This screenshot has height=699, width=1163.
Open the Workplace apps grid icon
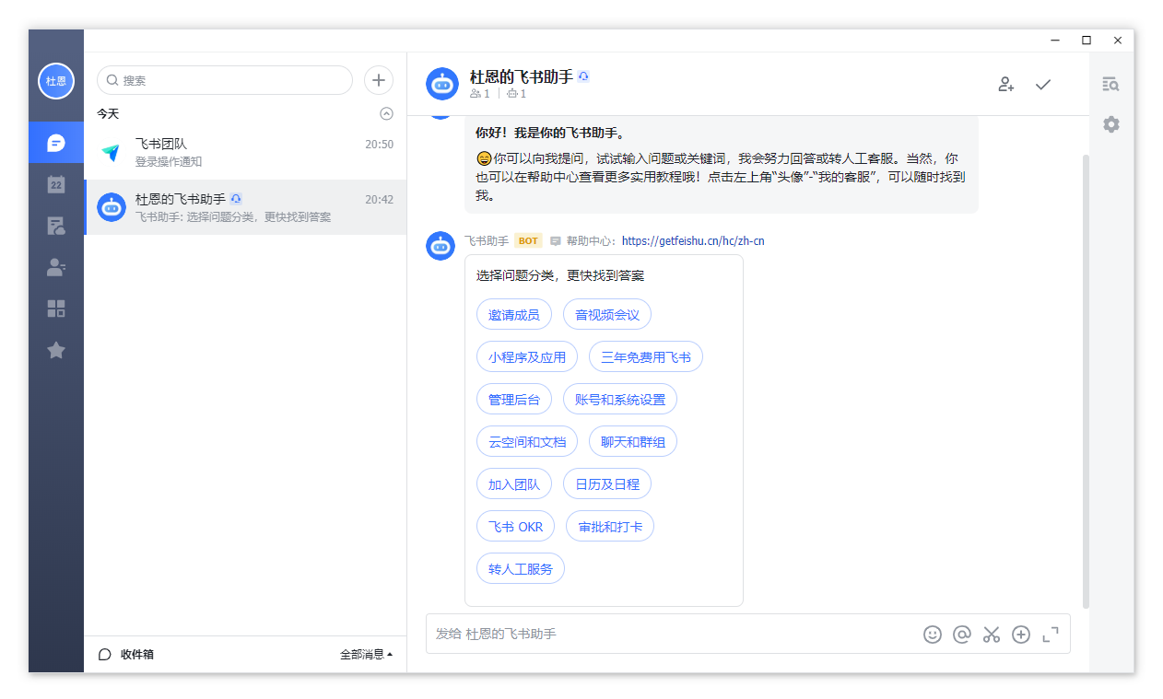(56, 309)
